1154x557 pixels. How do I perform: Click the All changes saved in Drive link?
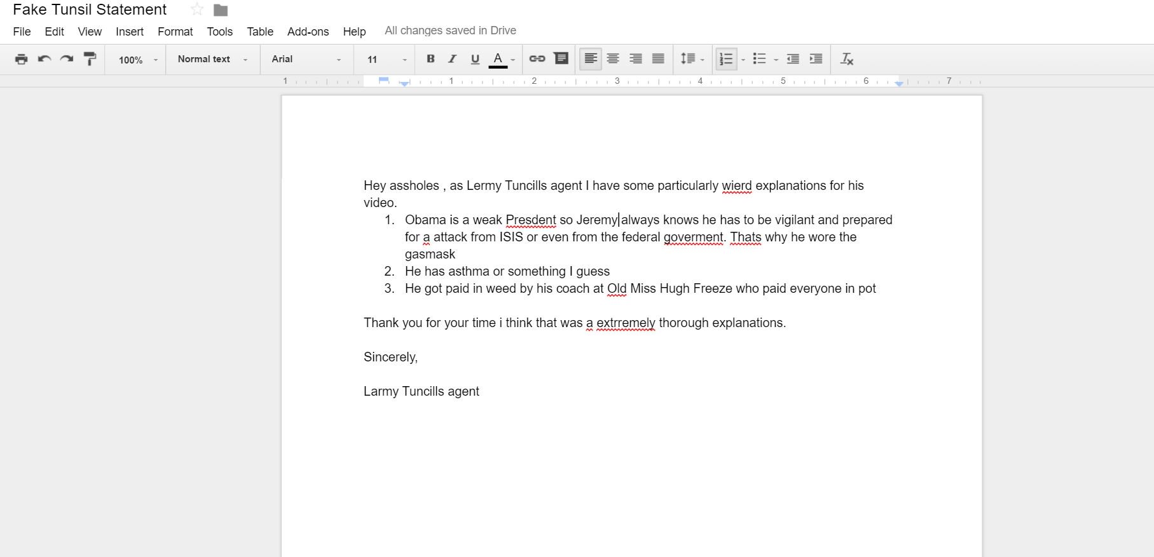coord(450,30)
